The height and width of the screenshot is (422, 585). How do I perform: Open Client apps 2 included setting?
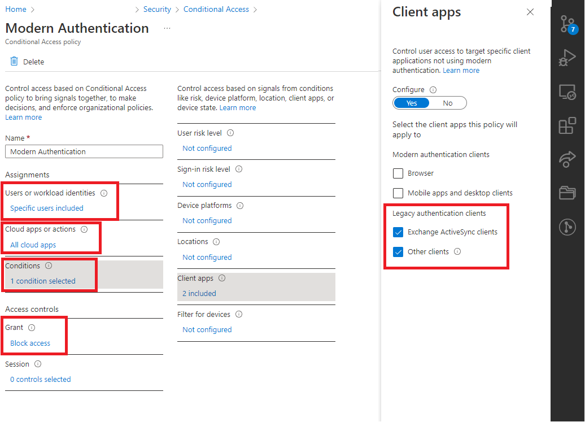click(x=199, y=293)
